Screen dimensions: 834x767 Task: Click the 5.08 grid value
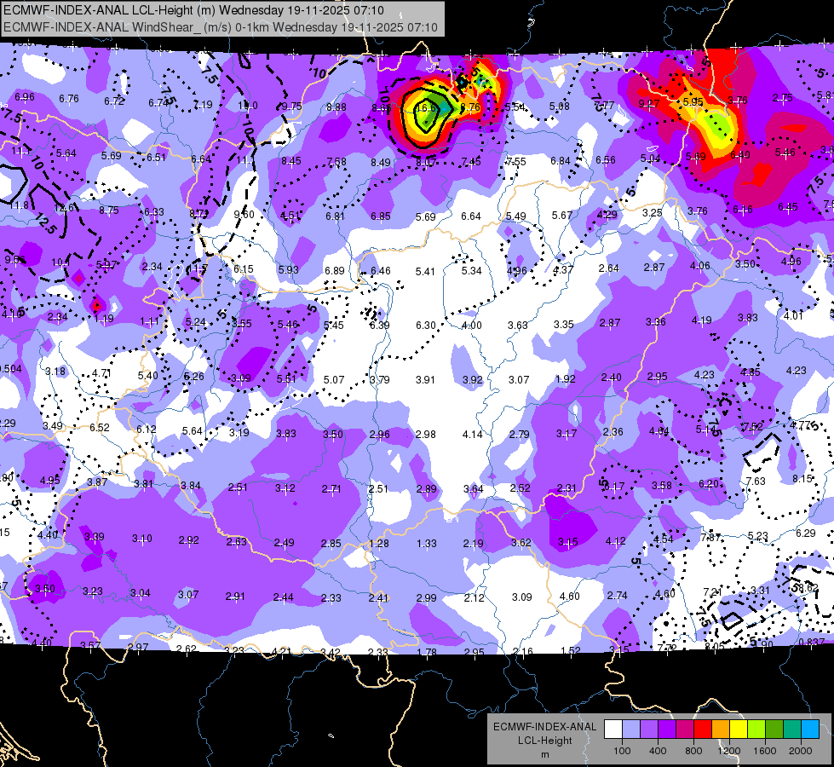(x=560, y=107)
